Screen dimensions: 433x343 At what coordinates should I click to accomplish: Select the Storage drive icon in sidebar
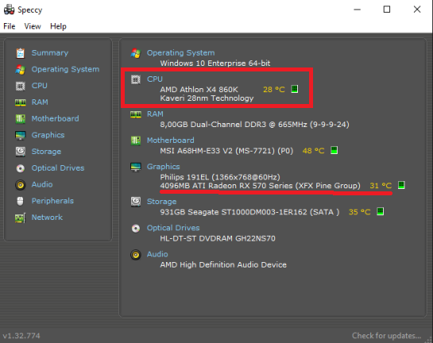[20, 152]
